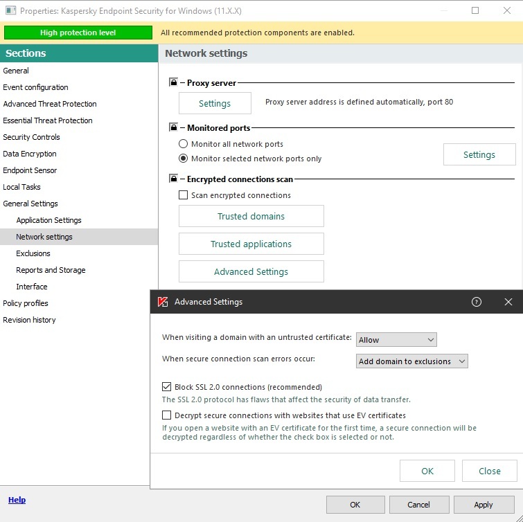Enable decrypting connections with EV certificates
The image size is (523, 522).
(x=166, y=415)
